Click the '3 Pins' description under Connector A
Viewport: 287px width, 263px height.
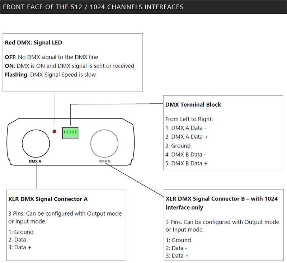pos(65,217)
